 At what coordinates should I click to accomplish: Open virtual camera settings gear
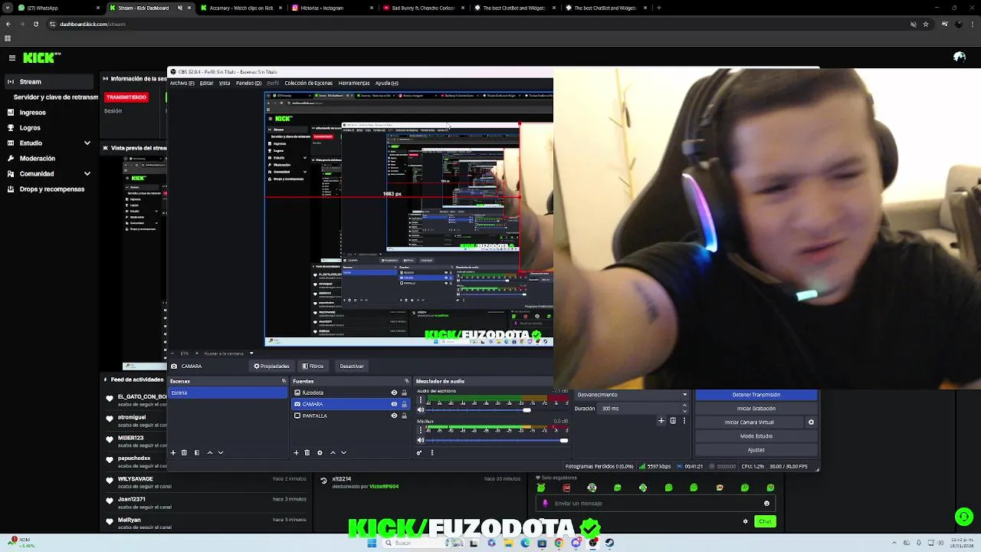click(x=811, y=422)
